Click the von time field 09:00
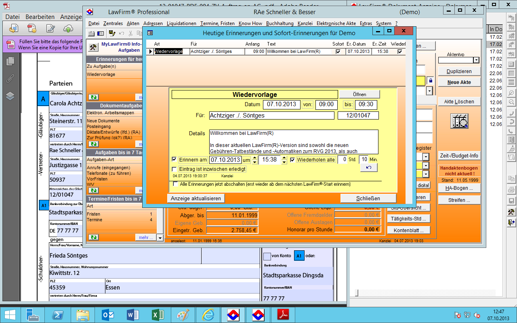The height and width of the screenshot is (323, 517). click(326, 104)
